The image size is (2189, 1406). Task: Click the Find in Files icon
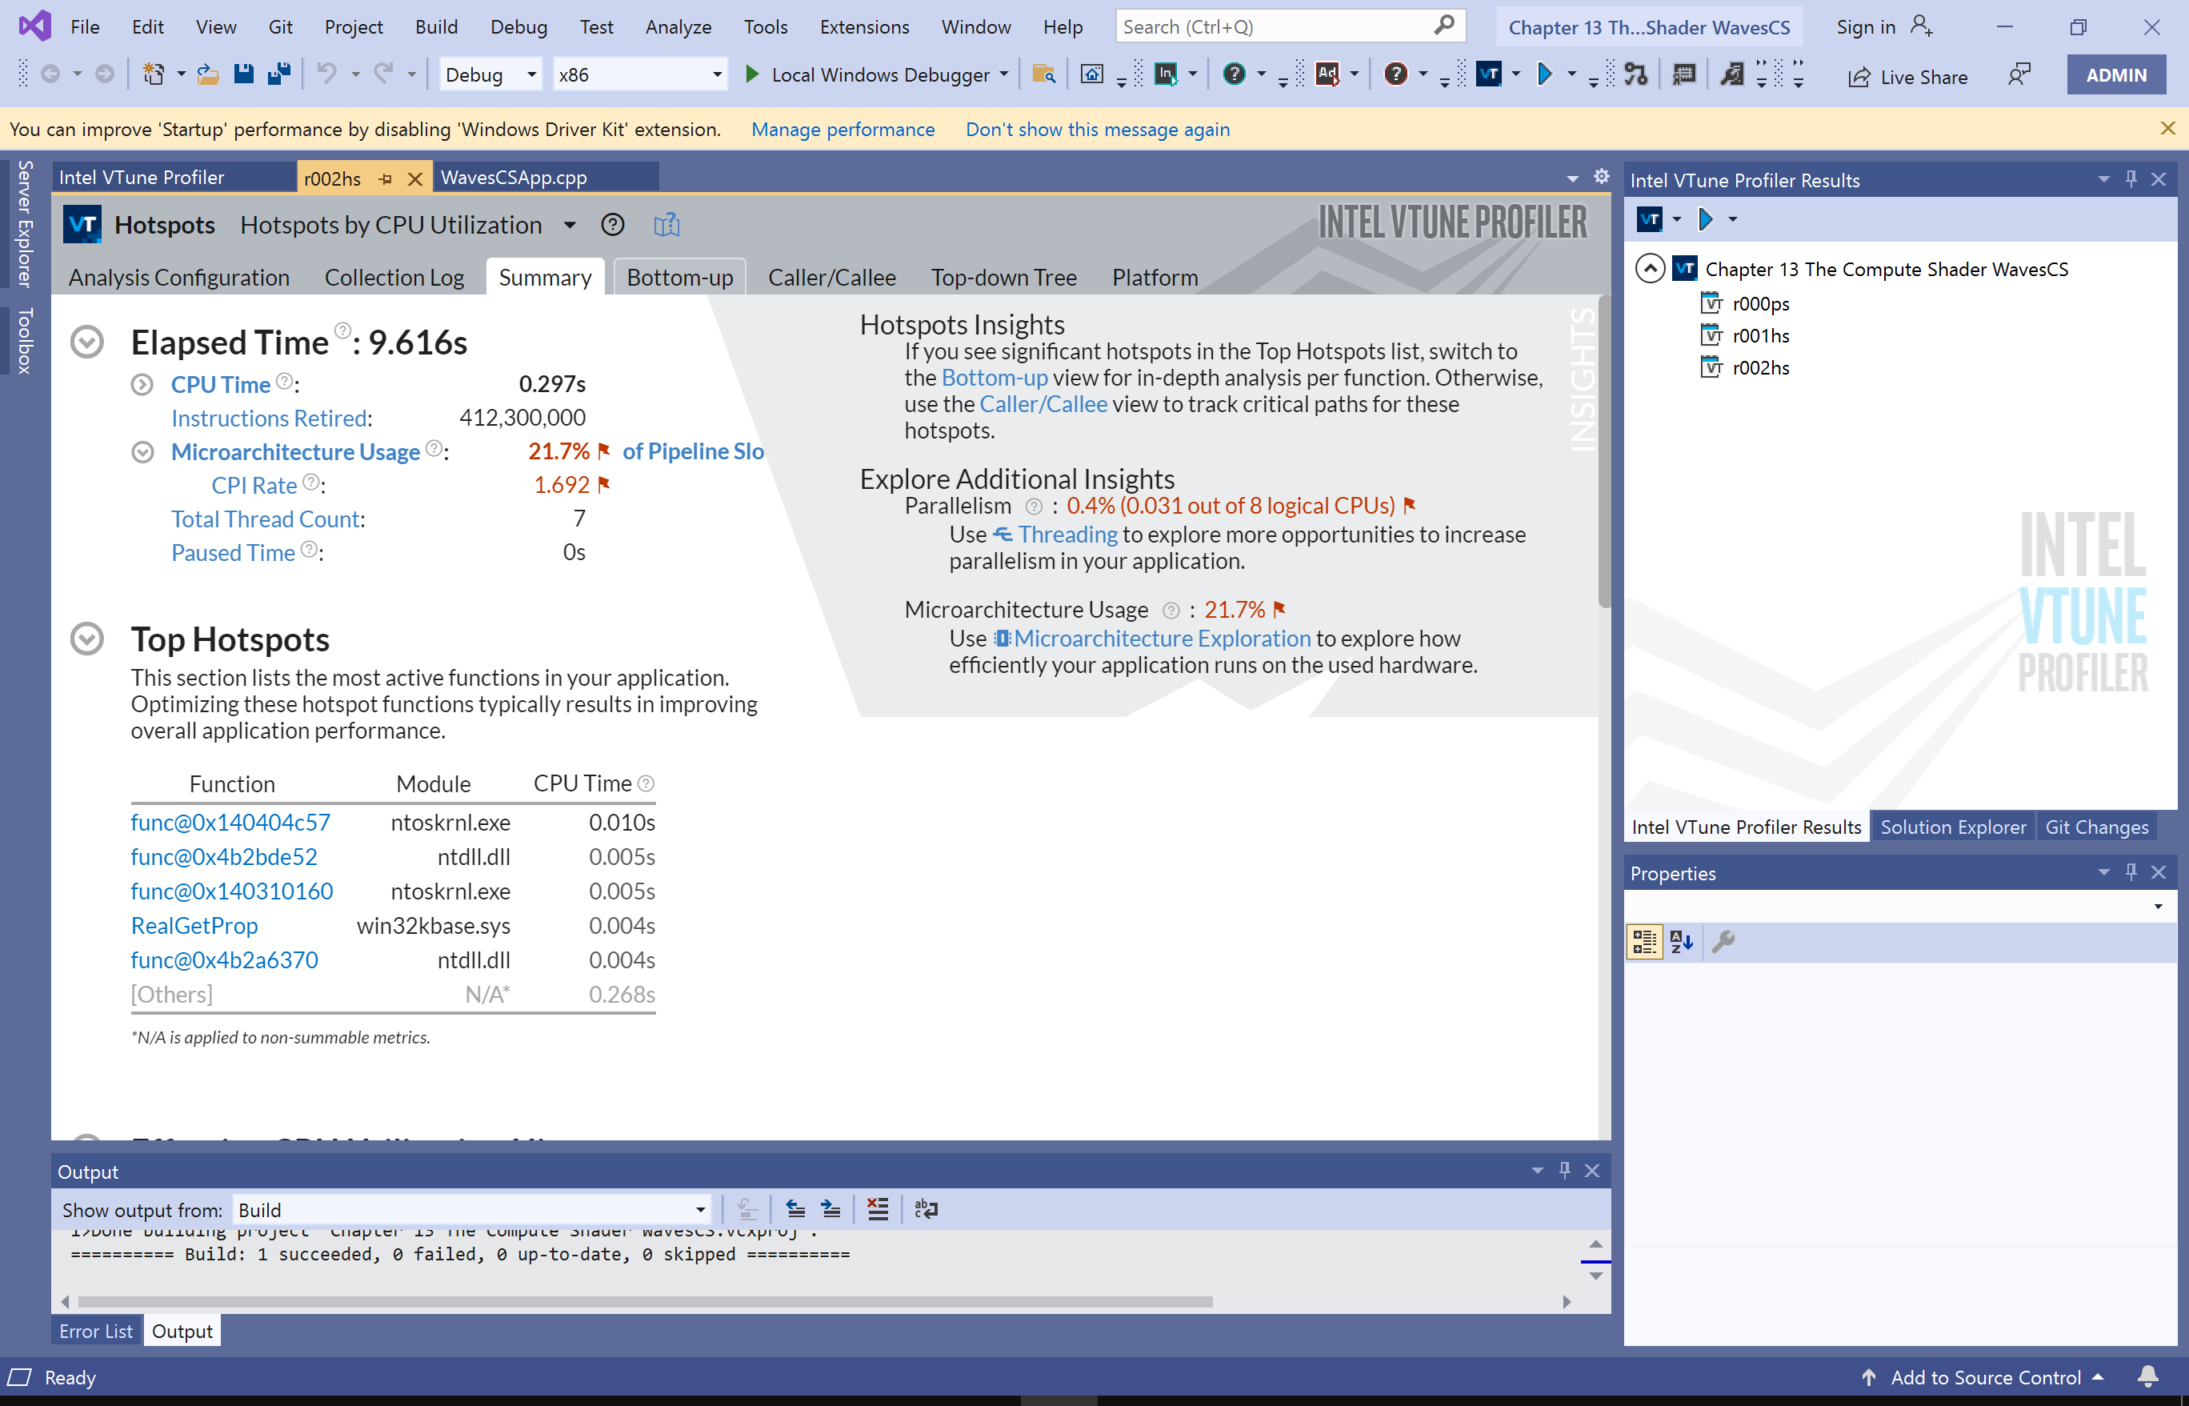pyautogui.click(x=1043, y=74)
